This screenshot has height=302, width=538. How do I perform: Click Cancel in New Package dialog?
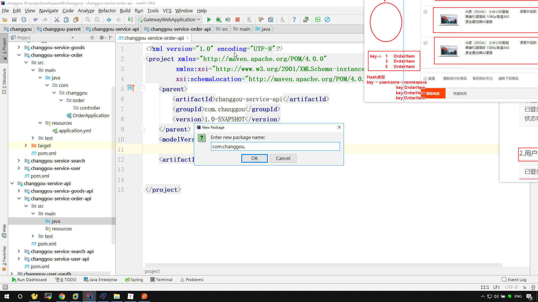(x=283, y=158)
